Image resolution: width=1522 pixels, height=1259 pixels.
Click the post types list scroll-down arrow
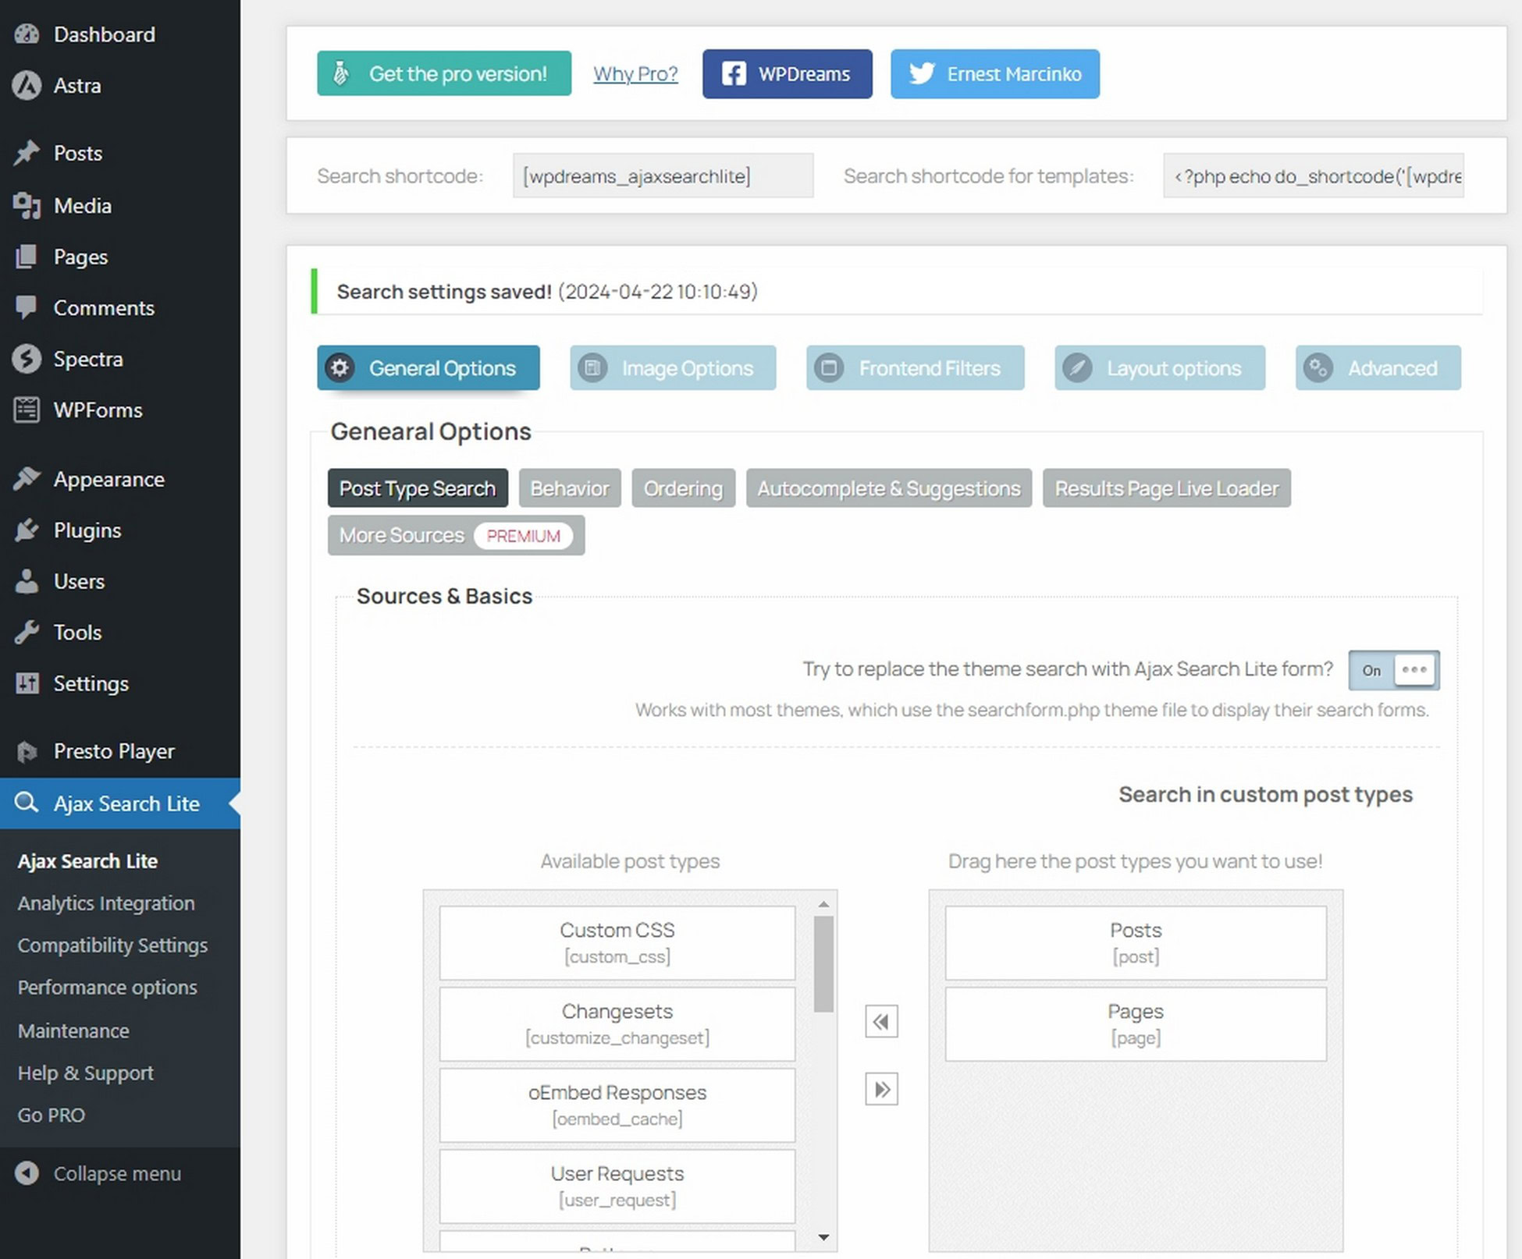[x=823, y=1237]
